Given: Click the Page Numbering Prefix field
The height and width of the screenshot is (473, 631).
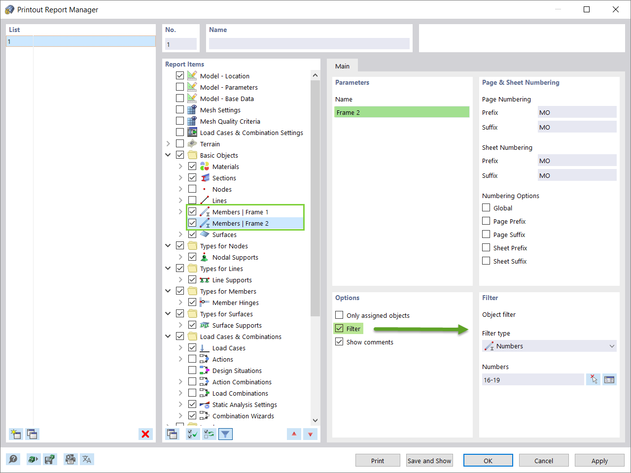Looking at the screenshot, I should tap(577, 112).
